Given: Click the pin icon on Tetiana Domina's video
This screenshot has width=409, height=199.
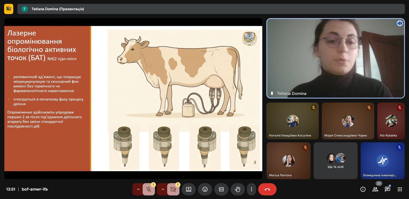Looking at the screenshot, I should [272, 94].
